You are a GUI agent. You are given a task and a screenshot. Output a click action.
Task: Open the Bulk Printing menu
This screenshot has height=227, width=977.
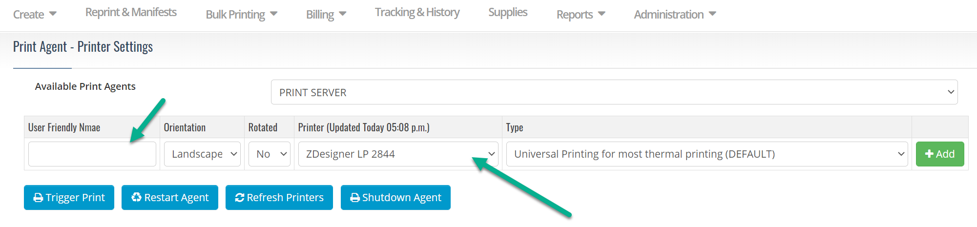point(241,15)
